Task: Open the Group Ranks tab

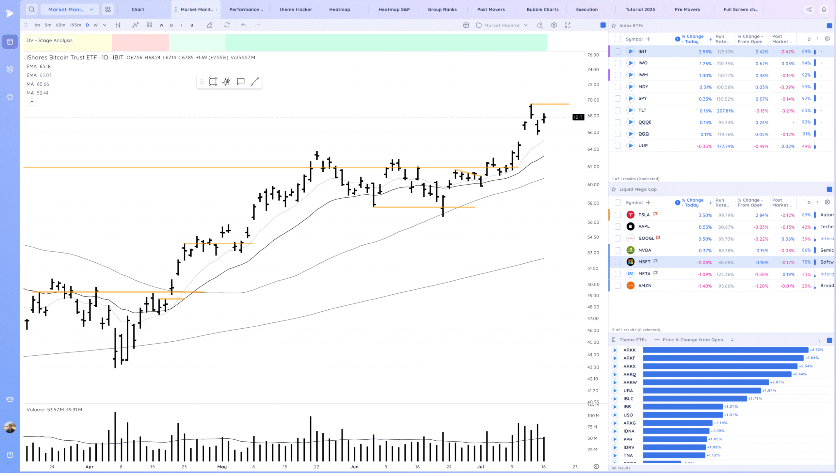Action: coord(442,9)
